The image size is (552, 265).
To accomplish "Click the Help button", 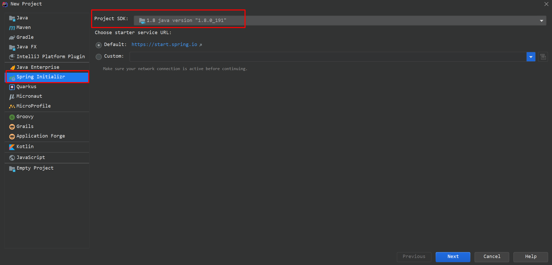I will (x=530, y=257).
